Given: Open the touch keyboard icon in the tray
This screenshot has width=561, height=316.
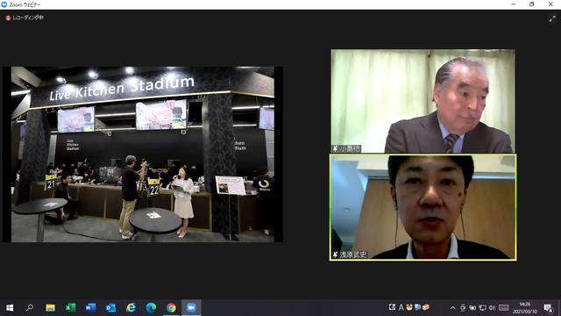Looking at the screenshot, I should point(503,308).
